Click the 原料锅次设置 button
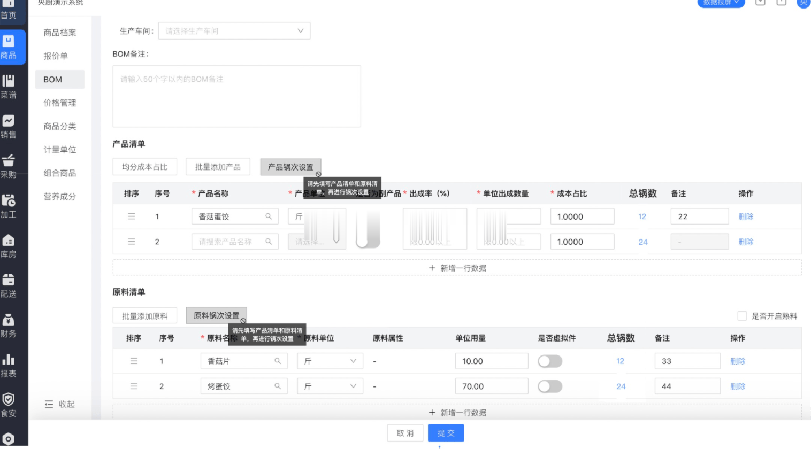Screen dimensions: 811x449 tap(217, 315)
